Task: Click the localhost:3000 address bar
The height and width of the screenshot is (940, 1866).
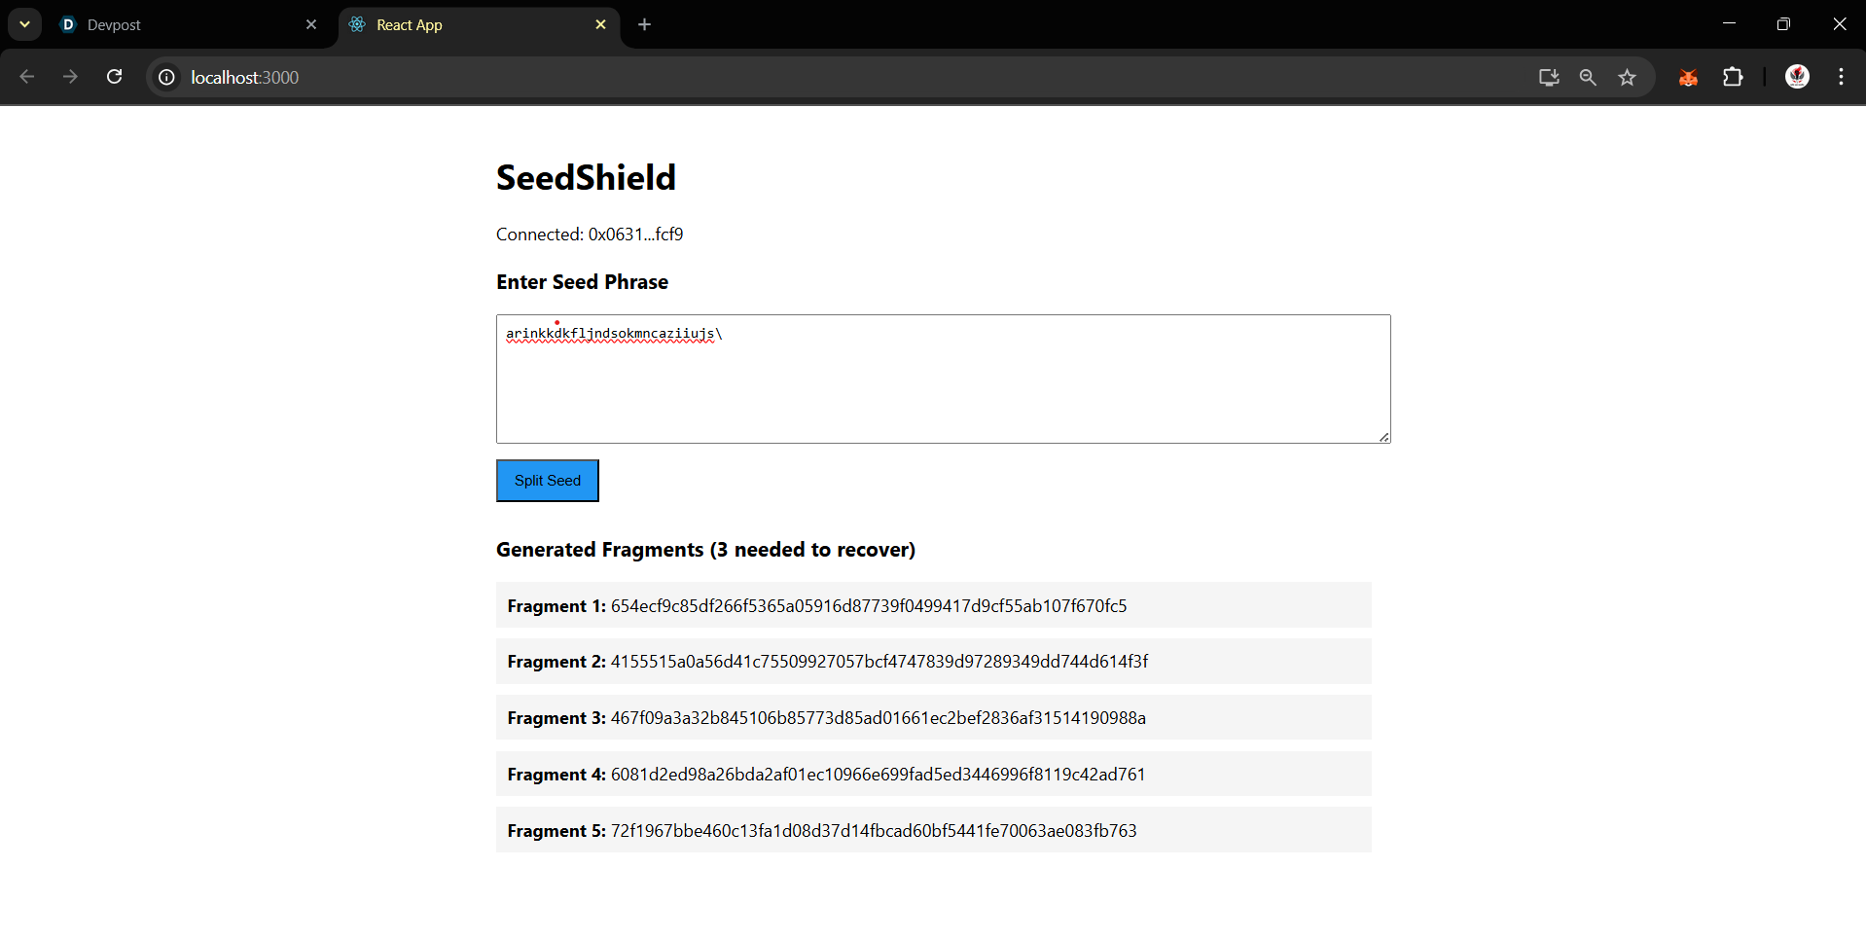Action: pyautogui.click(x=778, y=77)
